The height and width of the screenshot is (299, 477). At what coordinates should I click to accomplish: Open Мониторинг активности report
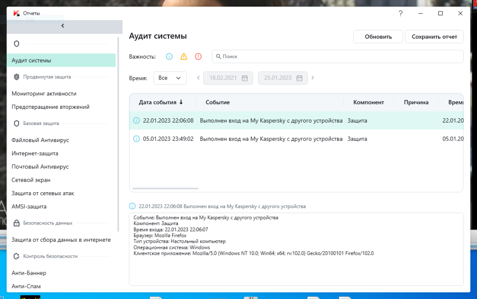tap(44, 93)
